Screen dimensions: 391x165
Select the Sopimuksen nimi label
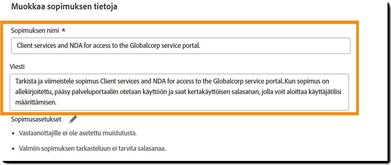pos(35,30)
